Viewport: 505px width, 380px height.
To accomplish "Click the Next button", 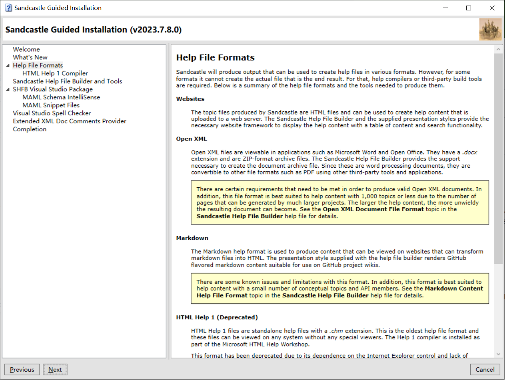I will pyautogui.click(x=55, y=370).
